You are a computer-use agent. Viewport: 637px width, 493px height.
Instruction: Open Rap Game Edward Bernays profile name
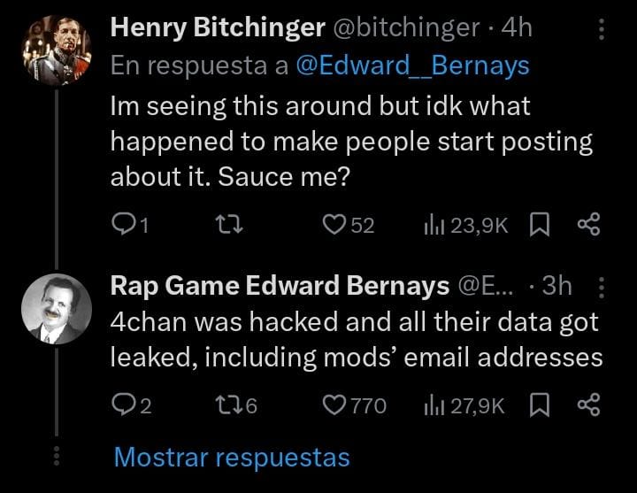click(280, 286)
